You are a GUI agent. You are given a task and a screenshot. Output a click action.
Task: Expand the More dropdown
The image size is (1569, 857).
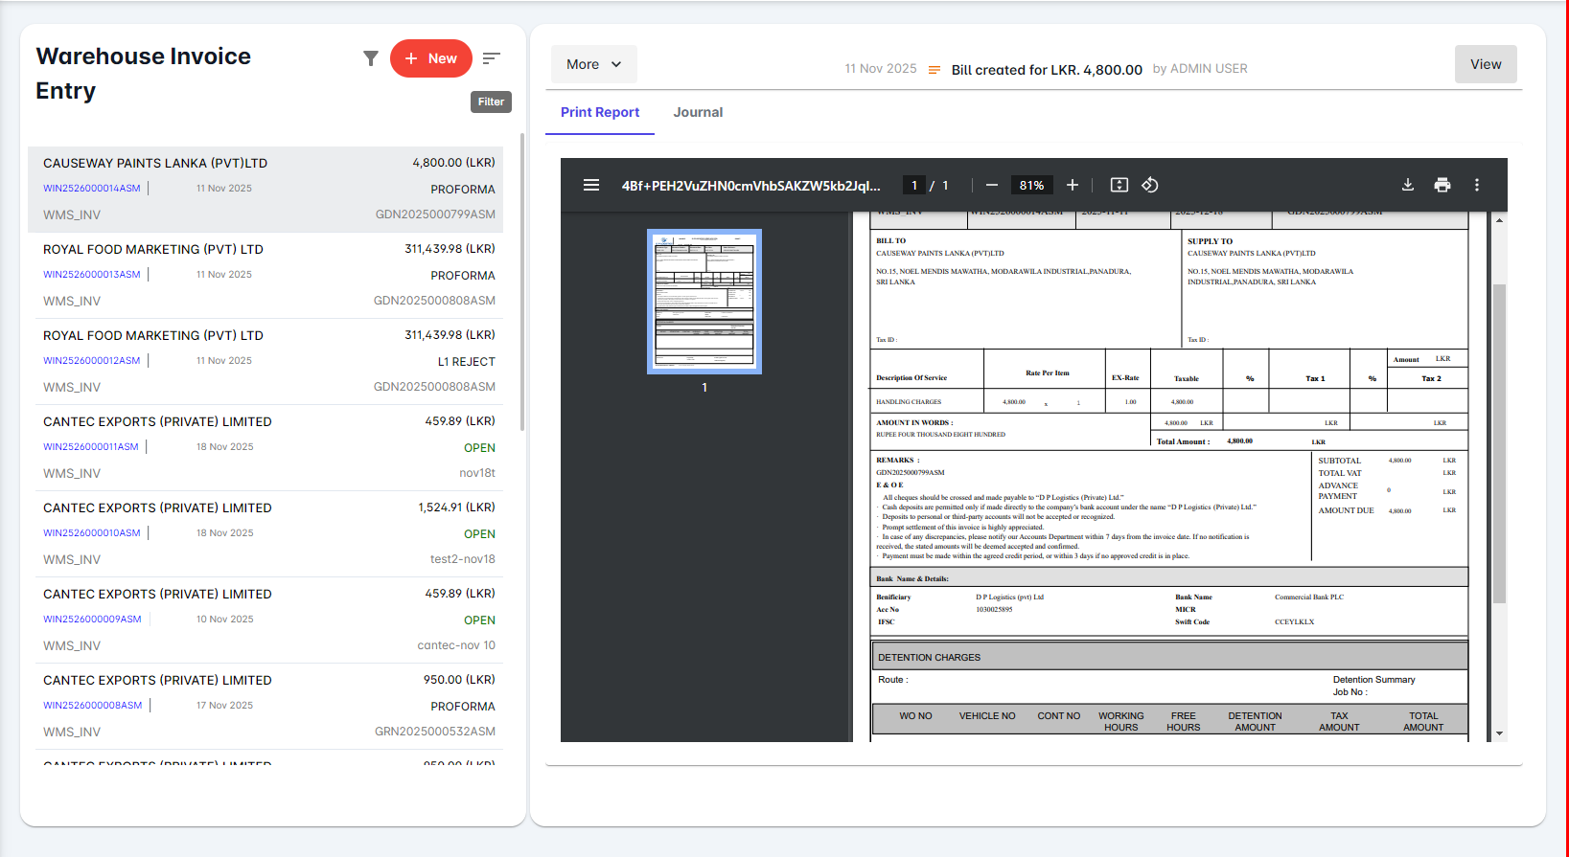pos(593,64)
